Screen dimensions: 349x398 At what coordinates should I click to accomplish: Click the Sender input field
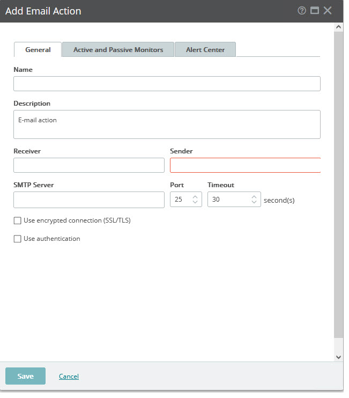tap(245, 165)
